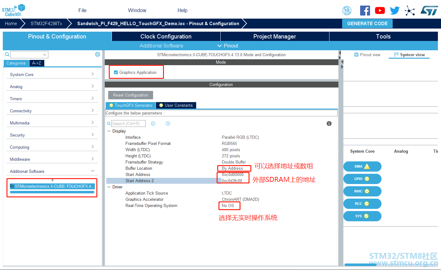The height and width of the screenshot is (270, 441).
Task: Click the DMA warning triangle icon
Action: coord(367,166)
